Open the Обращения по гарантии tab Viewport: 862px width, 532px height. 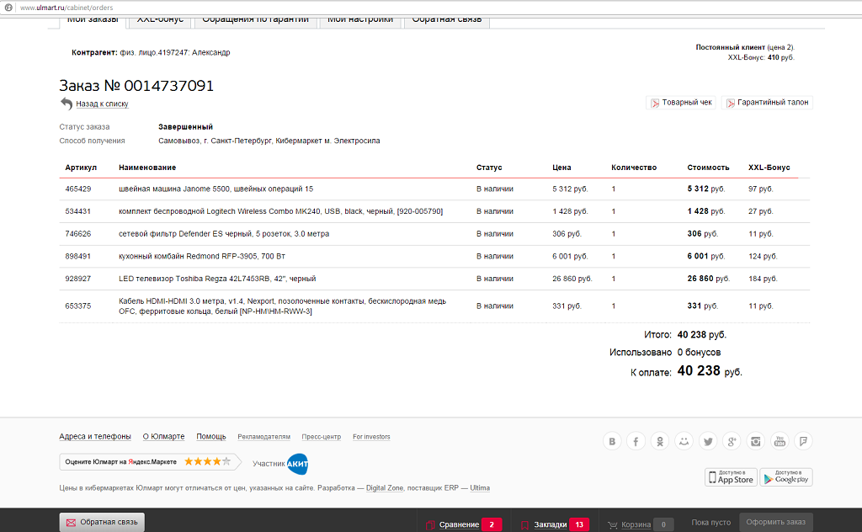[x=255, y=19]
